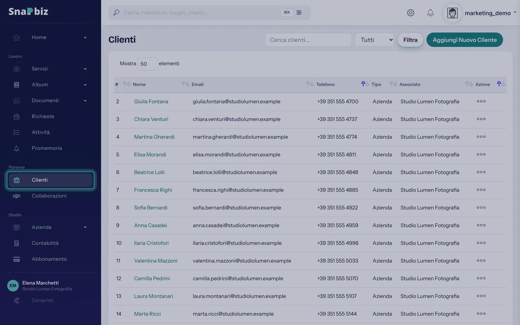Click the global search bar
The height and width of the screenshot is (325, 520).
tap(209, 13)
